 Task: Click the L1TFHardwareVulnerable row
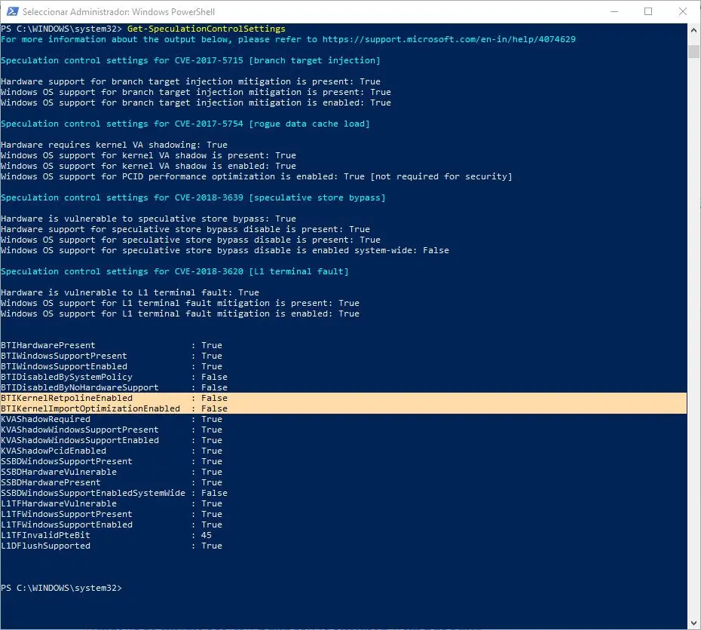tap(112, 503)
